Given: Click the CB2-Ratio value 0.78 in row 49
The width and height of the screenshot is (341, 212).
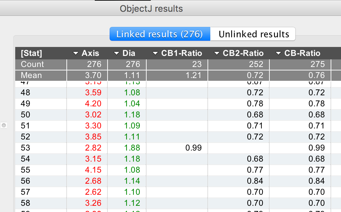Looking at the screenshot, I should [x=255, y=104].
